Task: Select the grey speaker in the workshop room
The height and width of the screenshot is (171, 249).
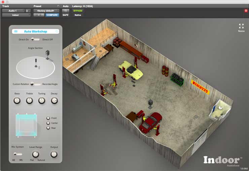Action: pyautogui.click(x=150, y=104)
